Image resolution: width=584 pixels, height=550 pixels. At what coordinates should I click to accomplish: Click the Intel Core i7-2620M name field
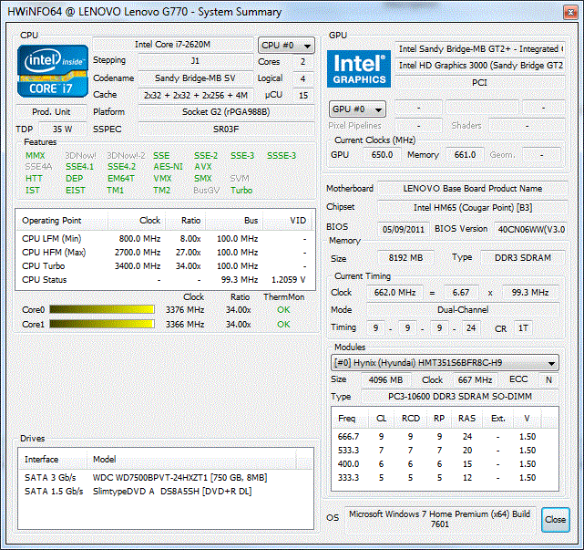coord(172,45)
